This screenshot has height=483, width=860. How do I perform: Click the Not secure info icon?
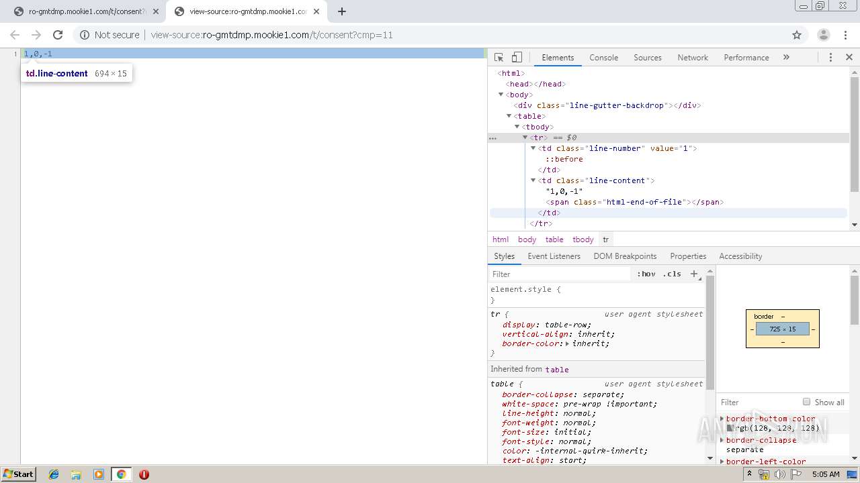click(x=85, y=35)
